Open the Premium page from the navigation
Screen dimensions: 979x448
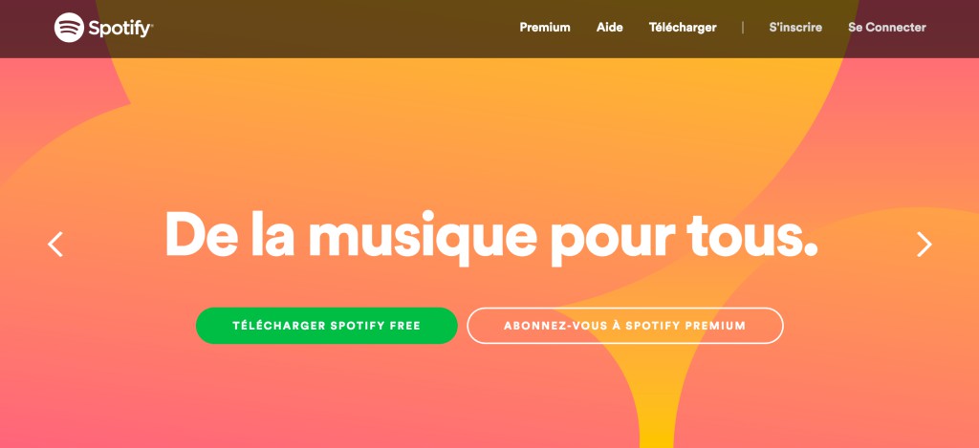pos(544,28)
